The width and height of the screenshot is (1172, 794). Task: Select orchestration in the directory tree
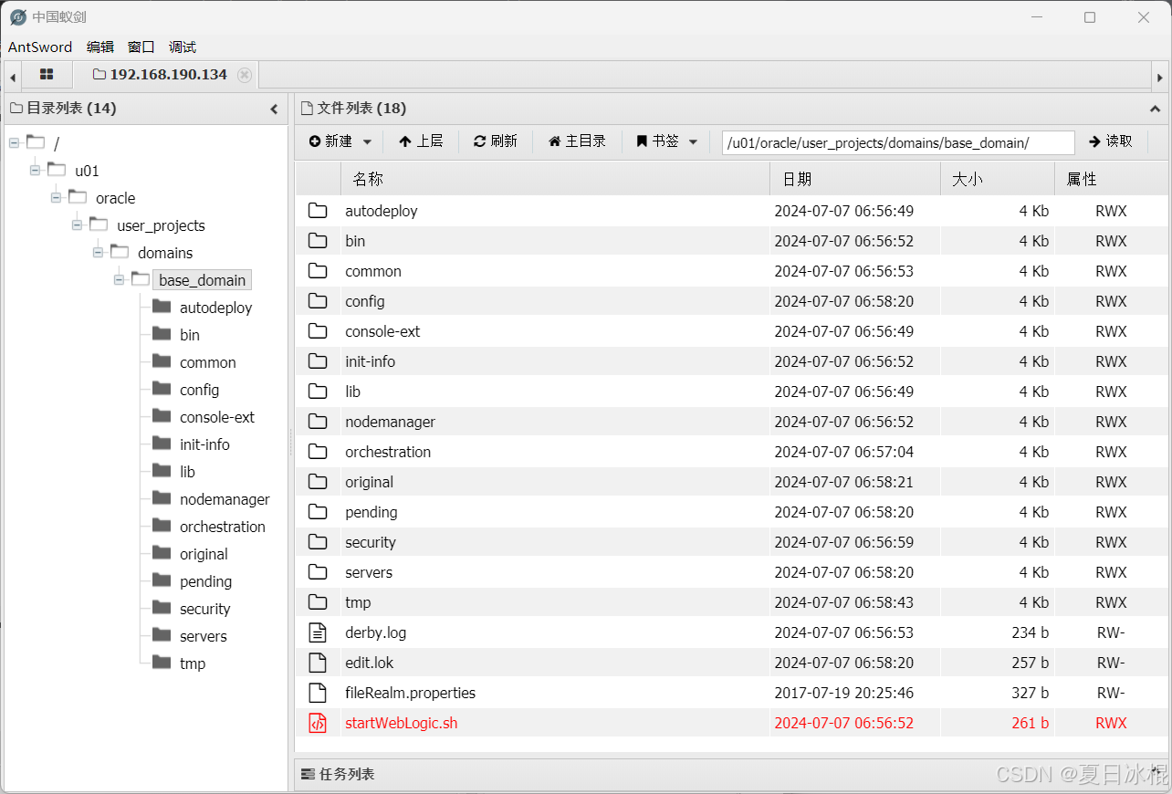click(223, 527)
